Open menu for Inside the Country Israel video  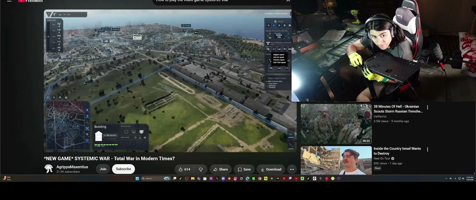click(x=427, y=149)
